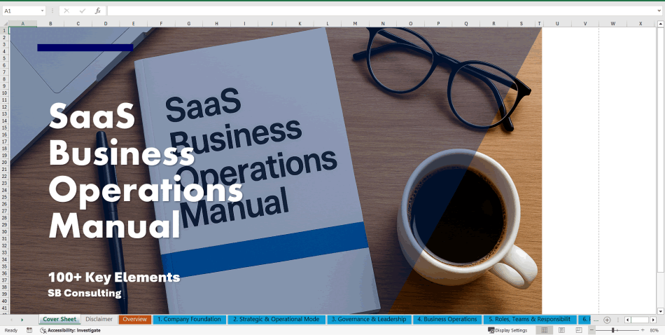Viewport: 665px width, 335px height.
Task: Click the formula Enter checkmark icon
Action: [x=83, y=11]
